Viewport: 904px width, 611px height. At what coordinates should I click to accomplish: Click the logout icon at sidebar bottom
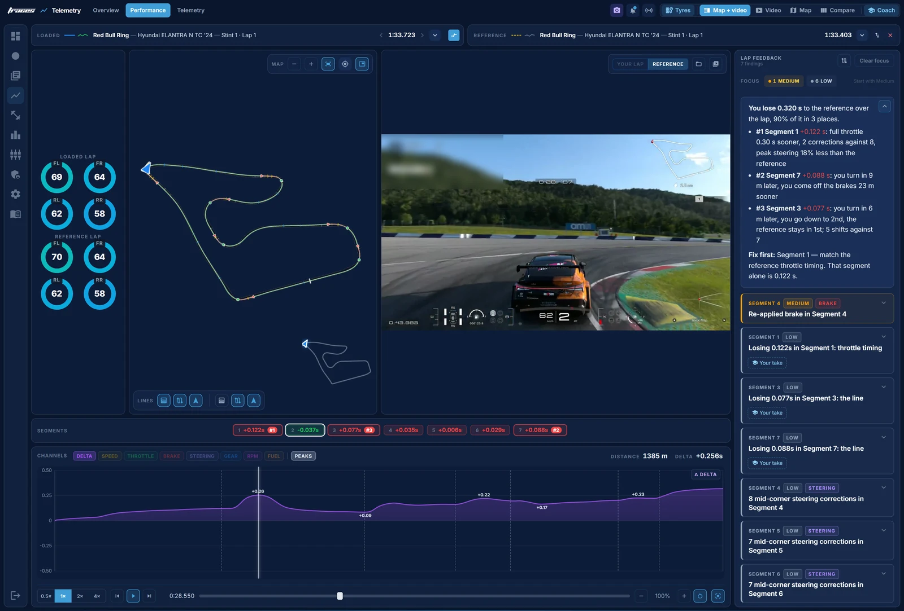(15, 595)
